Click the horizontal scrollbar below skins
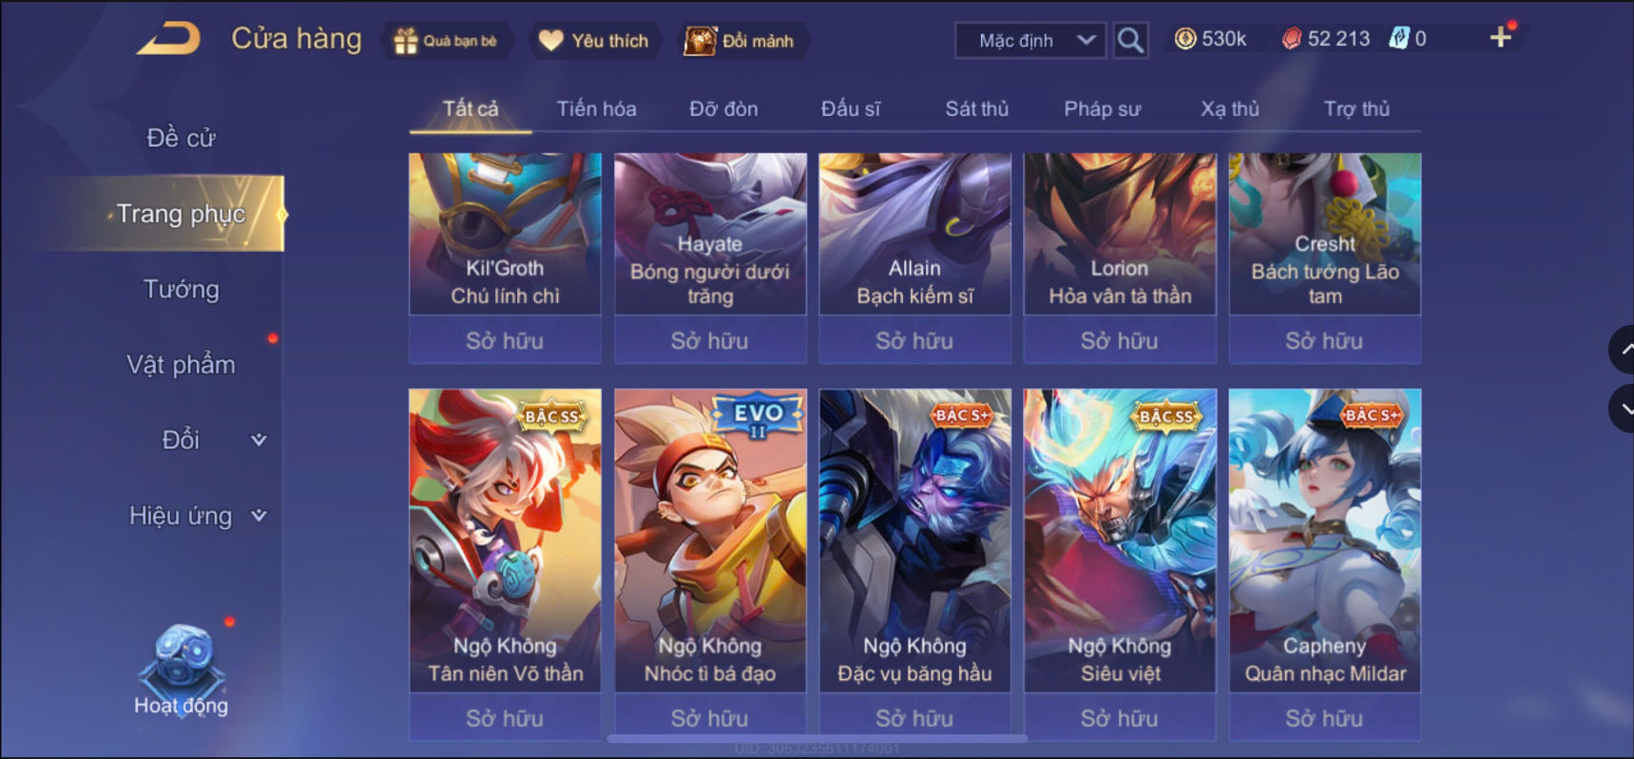1634x759 pixels. (x=817, y=738)
